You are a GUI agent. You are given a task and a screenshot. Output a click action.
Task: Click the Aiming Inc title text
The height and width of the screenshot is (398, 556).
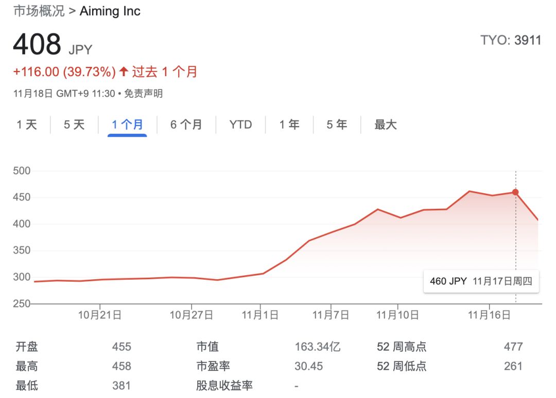(110, 11)
